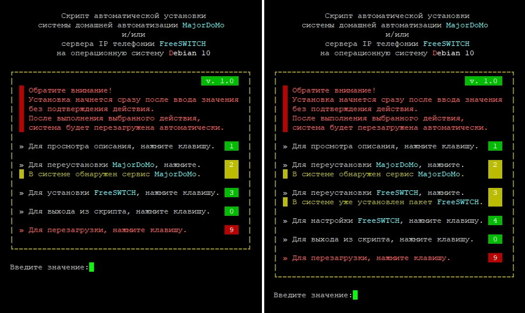Image resolution: width=525 pixels, height=313 pixels.
Task: Click green key badge 0 in left terminal
Action: coord(232,211)
